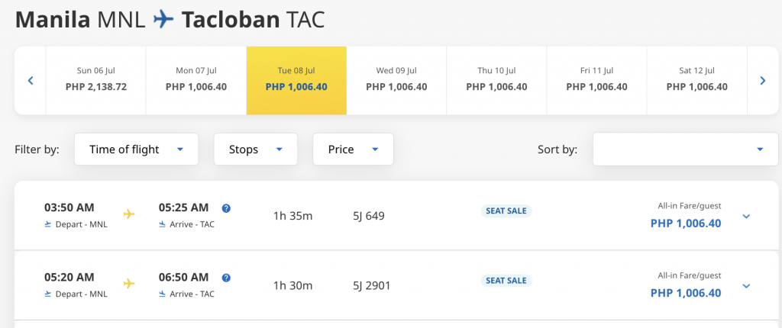This screenshot has width=782, height=328.
Task: Click yellow plane icon on 5J 649 row
Action: [x=129, y=214]
